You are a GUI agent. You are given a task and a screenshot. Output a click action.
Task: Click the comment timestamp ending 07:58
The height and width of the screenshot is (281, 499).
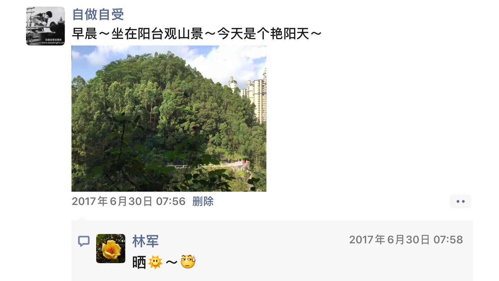pyautogui.click(x=406, y=240)
